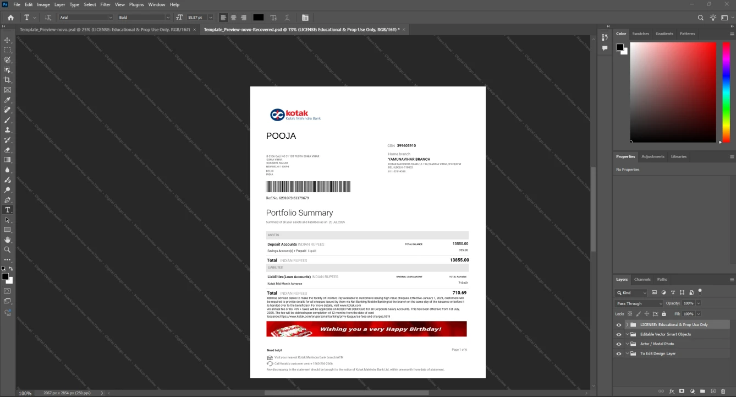736x397 pixels.
Task: Select the Gradient tool
Action: click(8, 160)
